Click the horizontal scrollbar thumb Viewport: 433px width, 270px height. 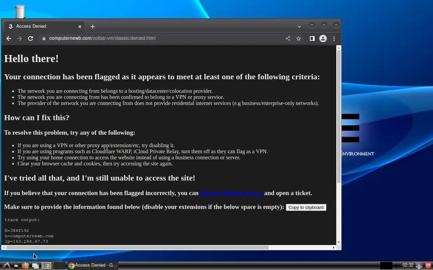tap(137, 247)
